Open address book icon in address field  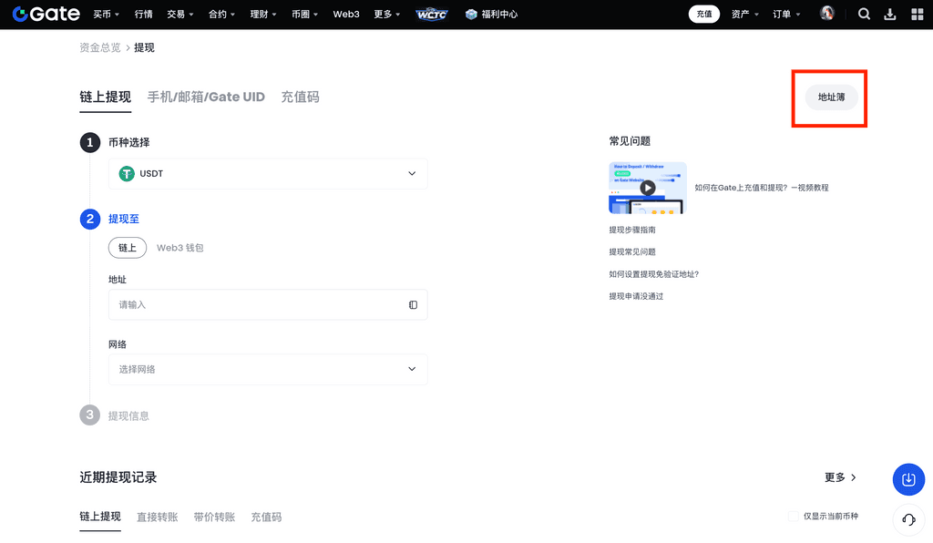[413, 304]
